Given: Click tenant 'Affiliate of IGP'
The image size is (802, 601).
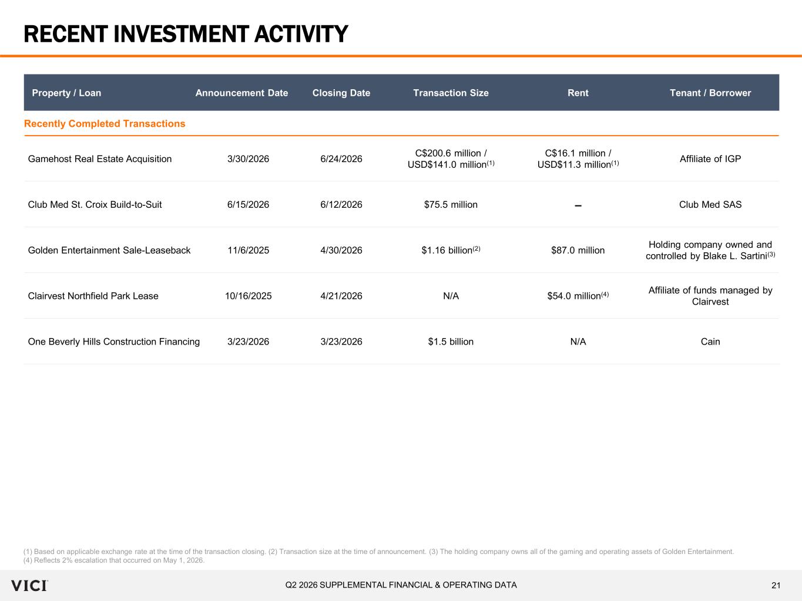Looking at the screenshot, I should click(710, 159).
